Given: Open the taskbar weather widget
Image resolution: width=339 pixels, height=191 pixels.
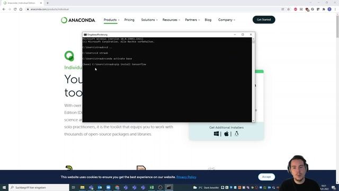Looking at the screenshot, I should click(x=206, y=187).
